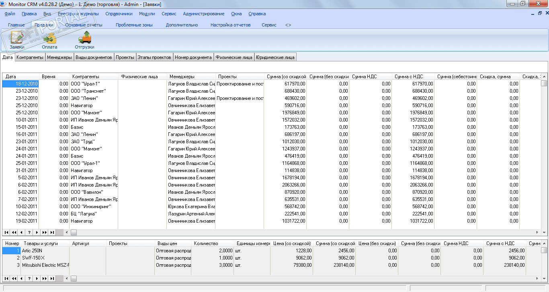Sort by the Сумма с НДС column header in upper grid
Screen dimensions: 549x292
(409, 77)
